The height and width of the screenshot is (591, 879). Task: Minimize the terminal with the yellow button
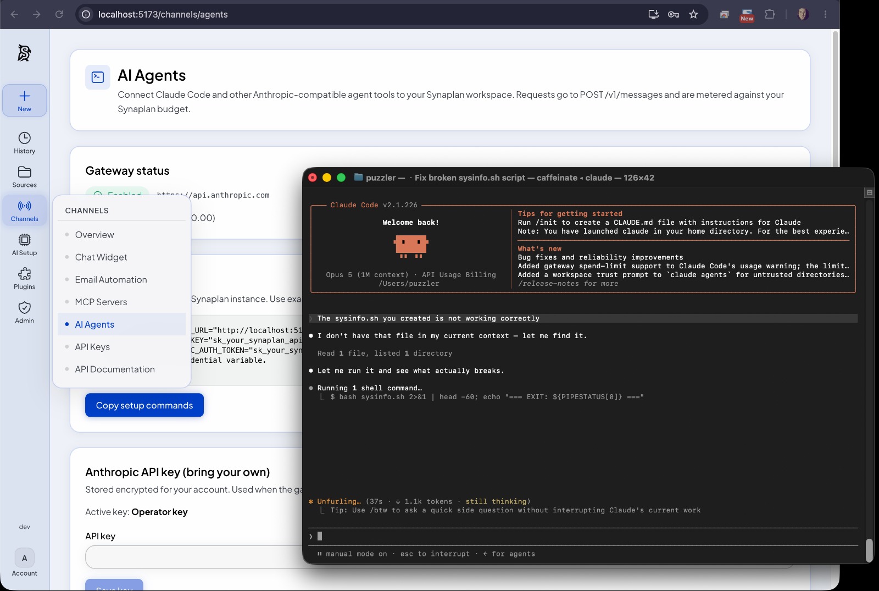327,178
